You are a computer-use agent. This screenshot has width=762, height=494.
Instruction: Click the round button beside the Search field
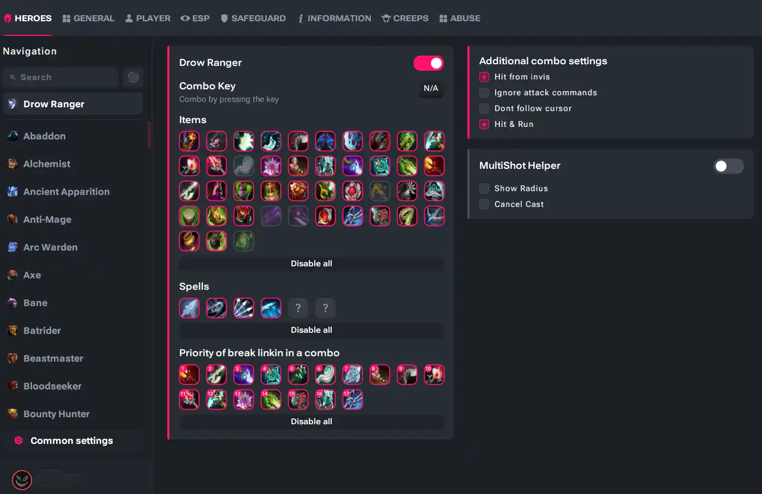tap(133, 77)
